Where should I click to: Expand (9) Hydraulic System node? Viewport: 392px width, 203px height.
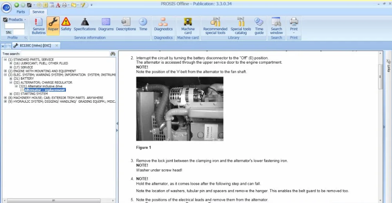(x=5, y=101)
